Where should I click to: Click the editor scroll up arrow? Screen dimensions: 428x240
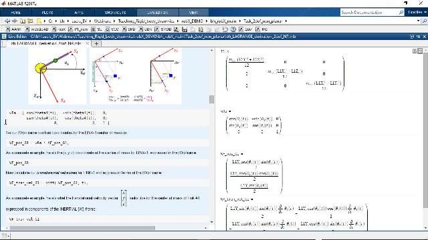pos(211,51)
